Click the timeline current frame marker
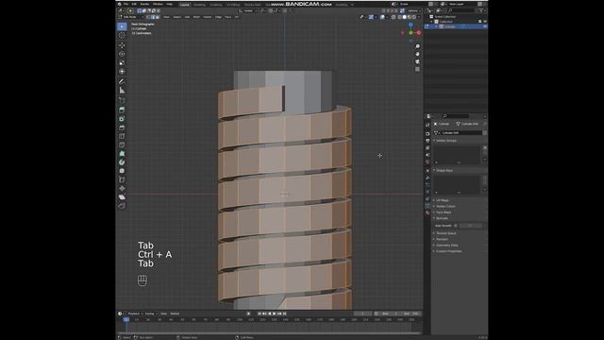 126,319
